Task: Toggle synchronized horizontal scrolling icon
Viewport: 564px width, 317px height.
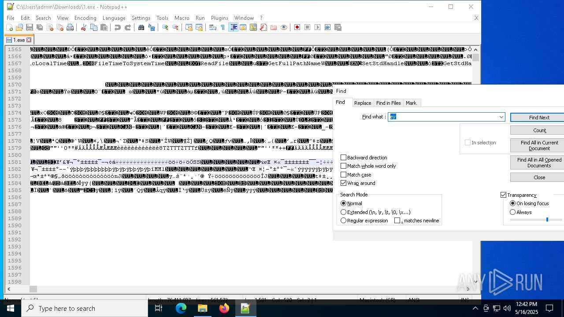Action: pos(199,27)
